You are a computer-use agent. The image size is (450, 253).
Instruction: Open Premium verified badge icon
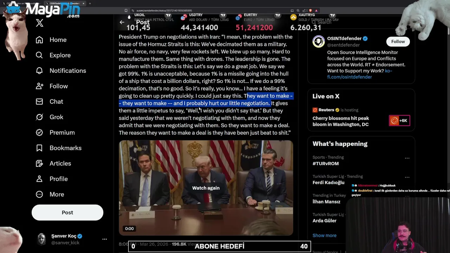coord(39,132)
